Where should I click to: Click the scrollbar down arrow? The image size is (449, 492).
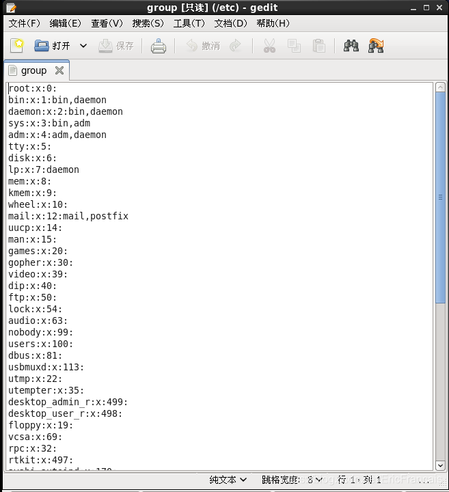coord(441,465)
